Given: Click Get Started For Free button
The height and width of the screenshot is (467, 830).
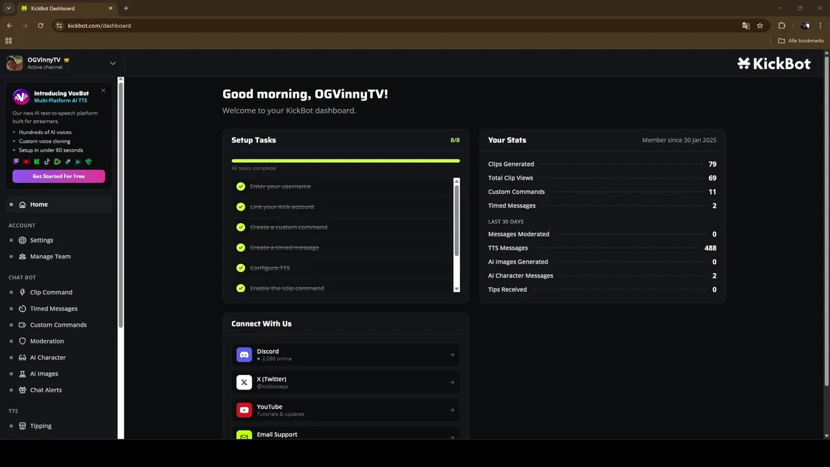Looking at the screenshot, I should (58, 176).
